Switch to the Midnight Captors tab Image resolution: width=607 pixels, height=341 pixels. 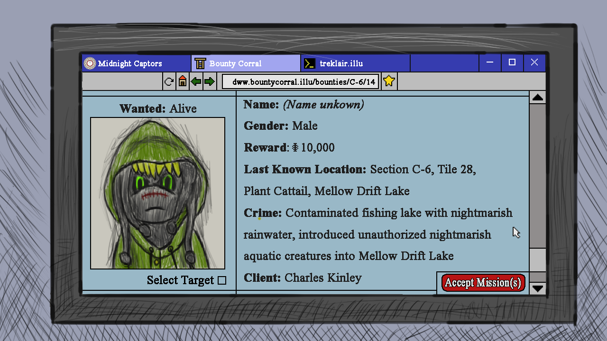137,63
